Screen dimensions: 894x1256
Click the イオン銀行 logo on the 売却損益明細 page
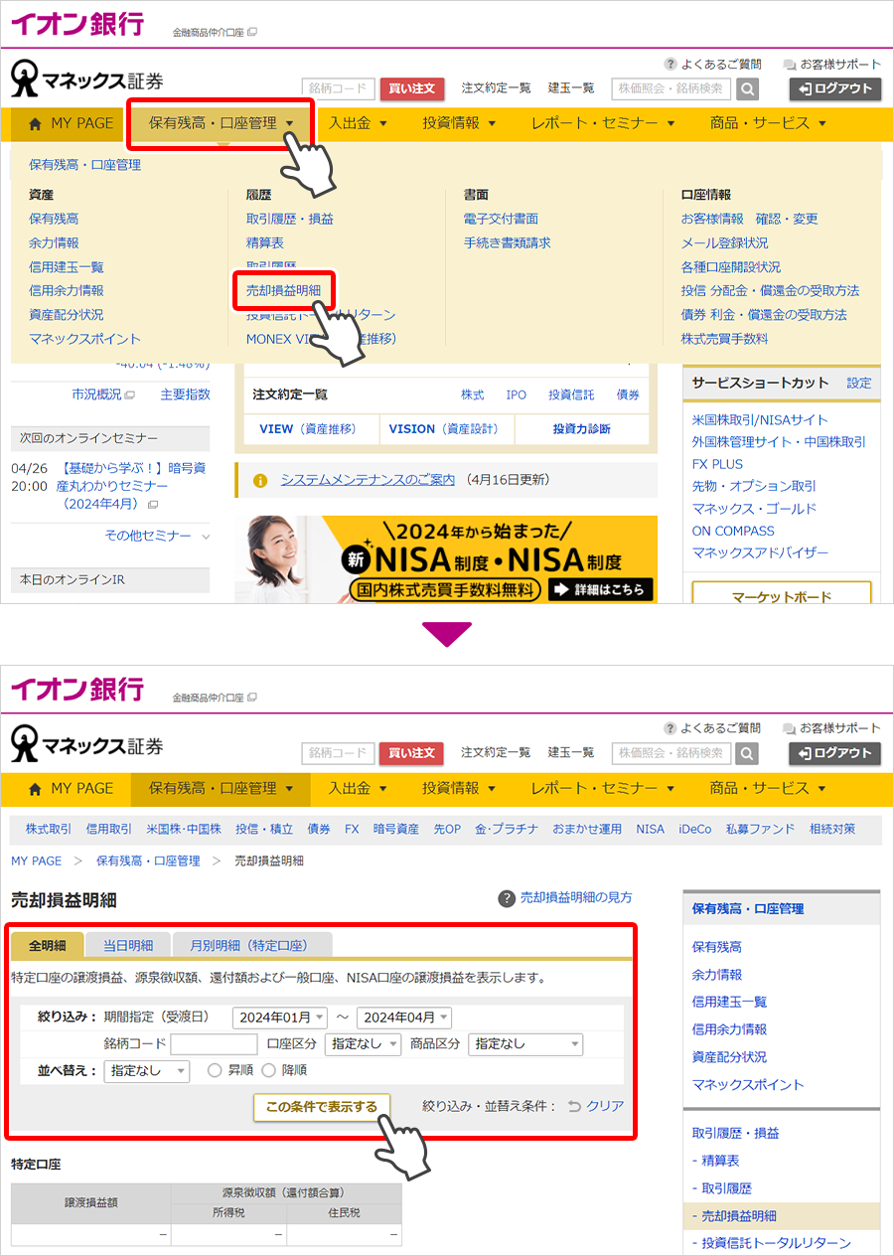click(x=77, y=688)
